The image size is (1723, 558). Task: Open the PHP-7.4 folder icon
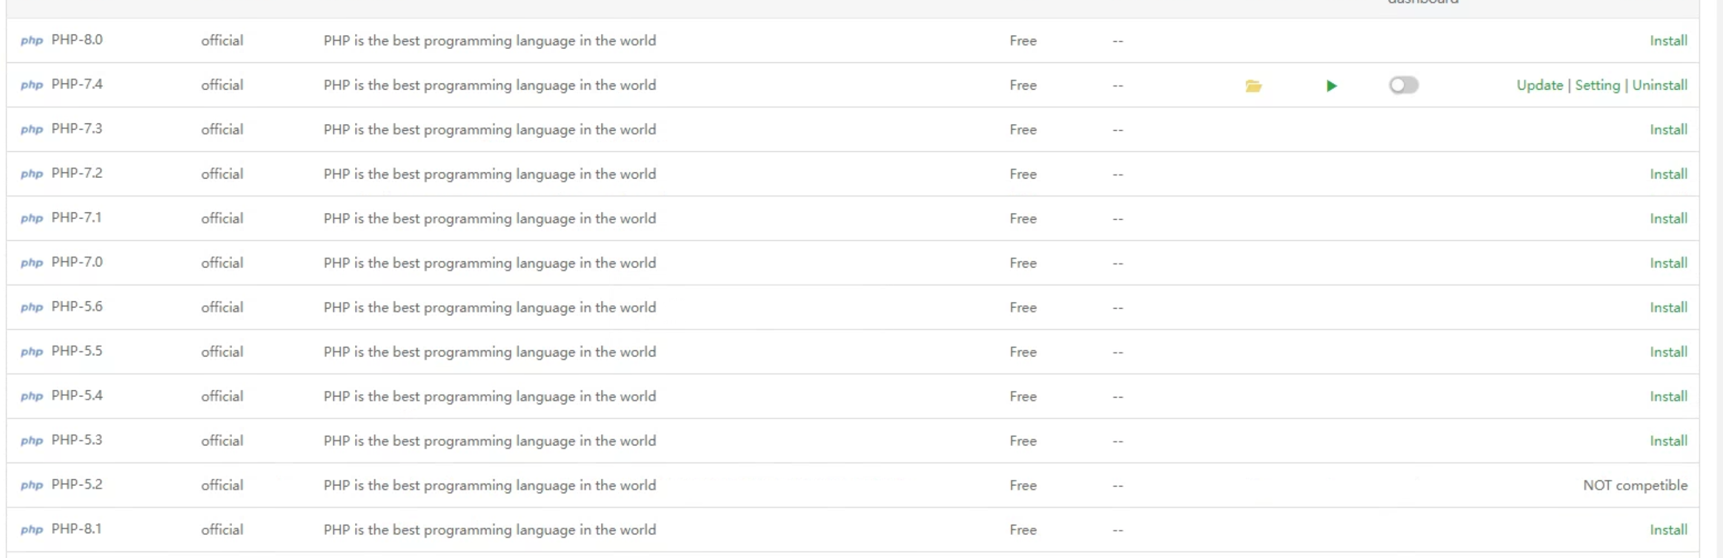(x=1253, y=85)
